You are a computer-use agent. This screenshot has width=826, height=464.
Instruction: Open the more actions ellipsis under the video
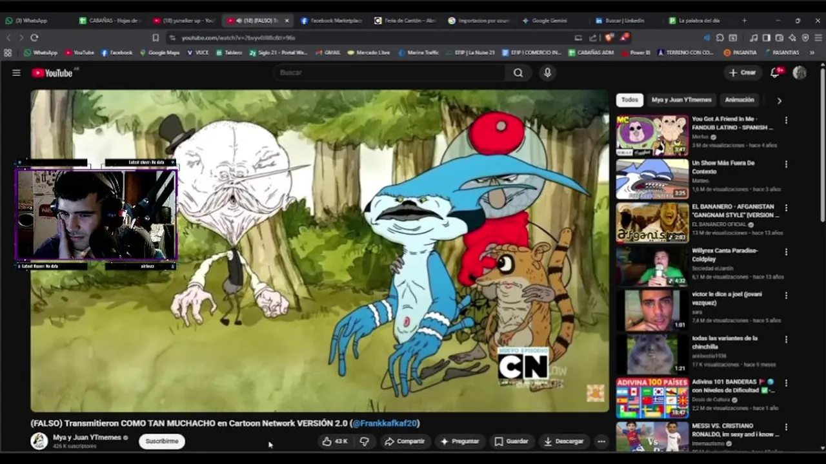[x=601, y=441]
